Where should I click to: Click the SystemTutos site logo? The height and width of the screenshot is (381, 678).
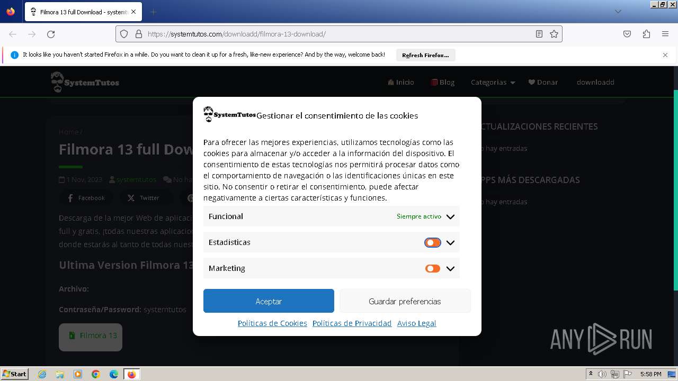(x=85, y=82)
